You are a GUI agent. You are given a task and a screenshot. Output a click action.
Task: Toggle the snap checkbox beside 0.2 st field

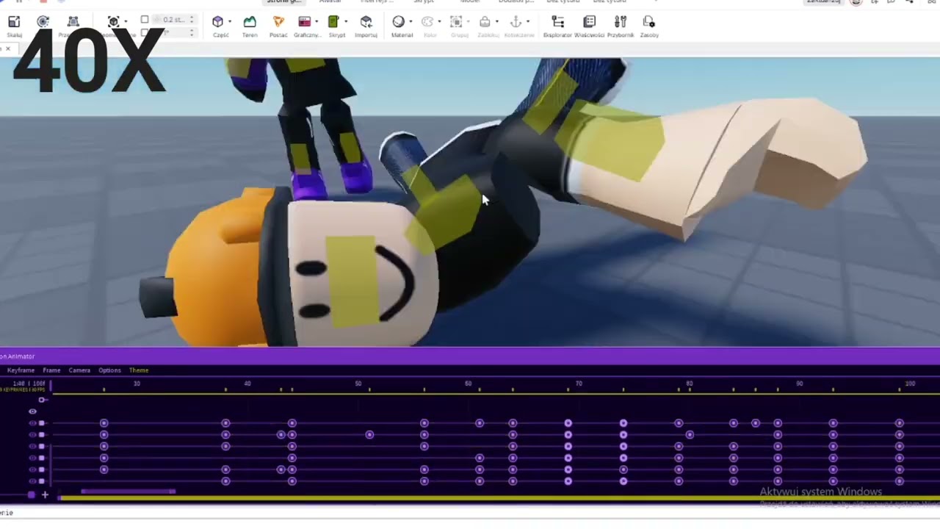tap(145, 20)
